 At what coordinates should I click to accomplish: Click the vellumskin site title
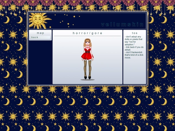(122, 25)
